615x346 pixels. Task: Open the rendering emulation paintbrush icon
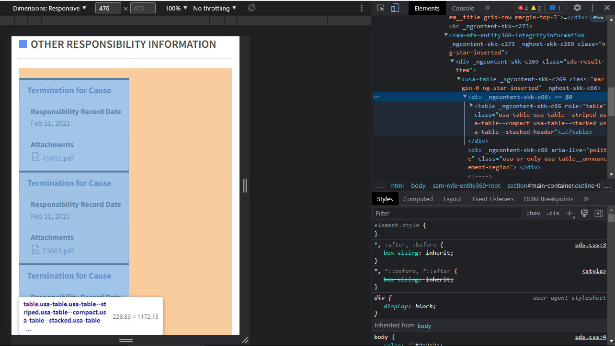pyautogui.click(x=584, y=214)
